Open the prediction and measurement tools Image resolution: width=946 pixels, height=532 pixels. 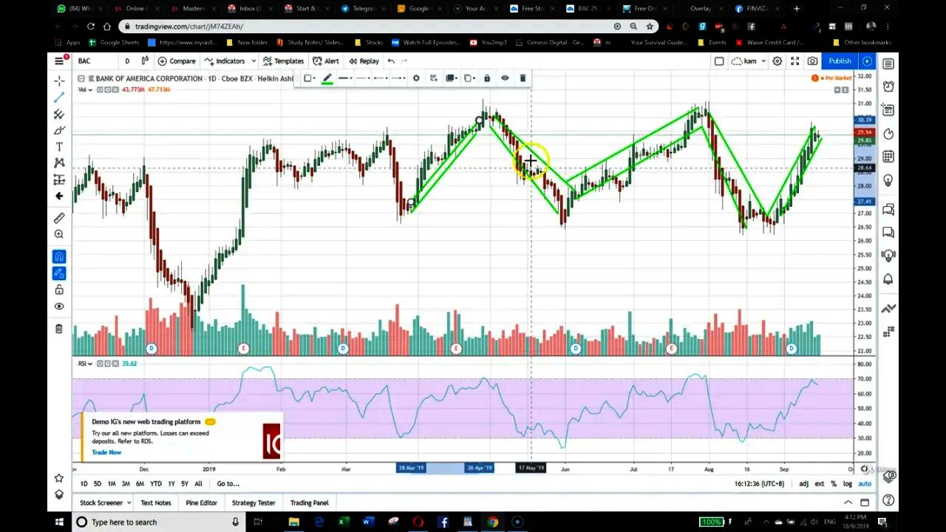coord(59,180)
